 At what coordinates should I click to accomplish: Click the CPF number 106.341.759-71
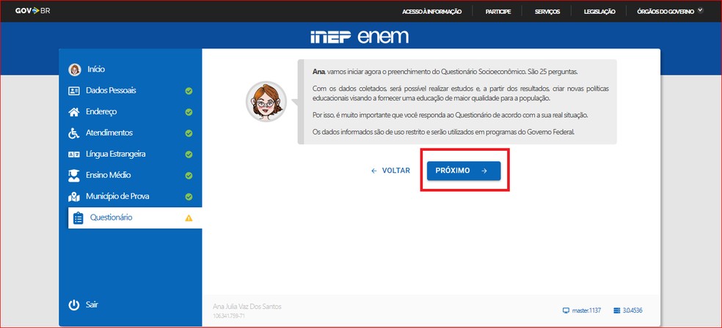point(229,316)
